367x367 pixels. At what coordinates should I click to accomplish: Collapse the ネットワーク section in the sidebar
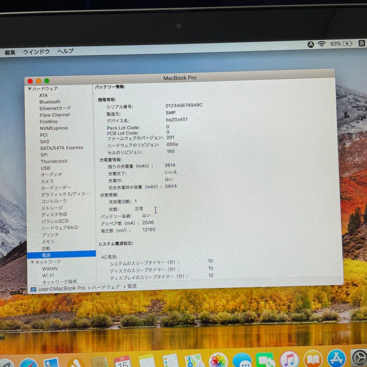click(x=33, y=262)
